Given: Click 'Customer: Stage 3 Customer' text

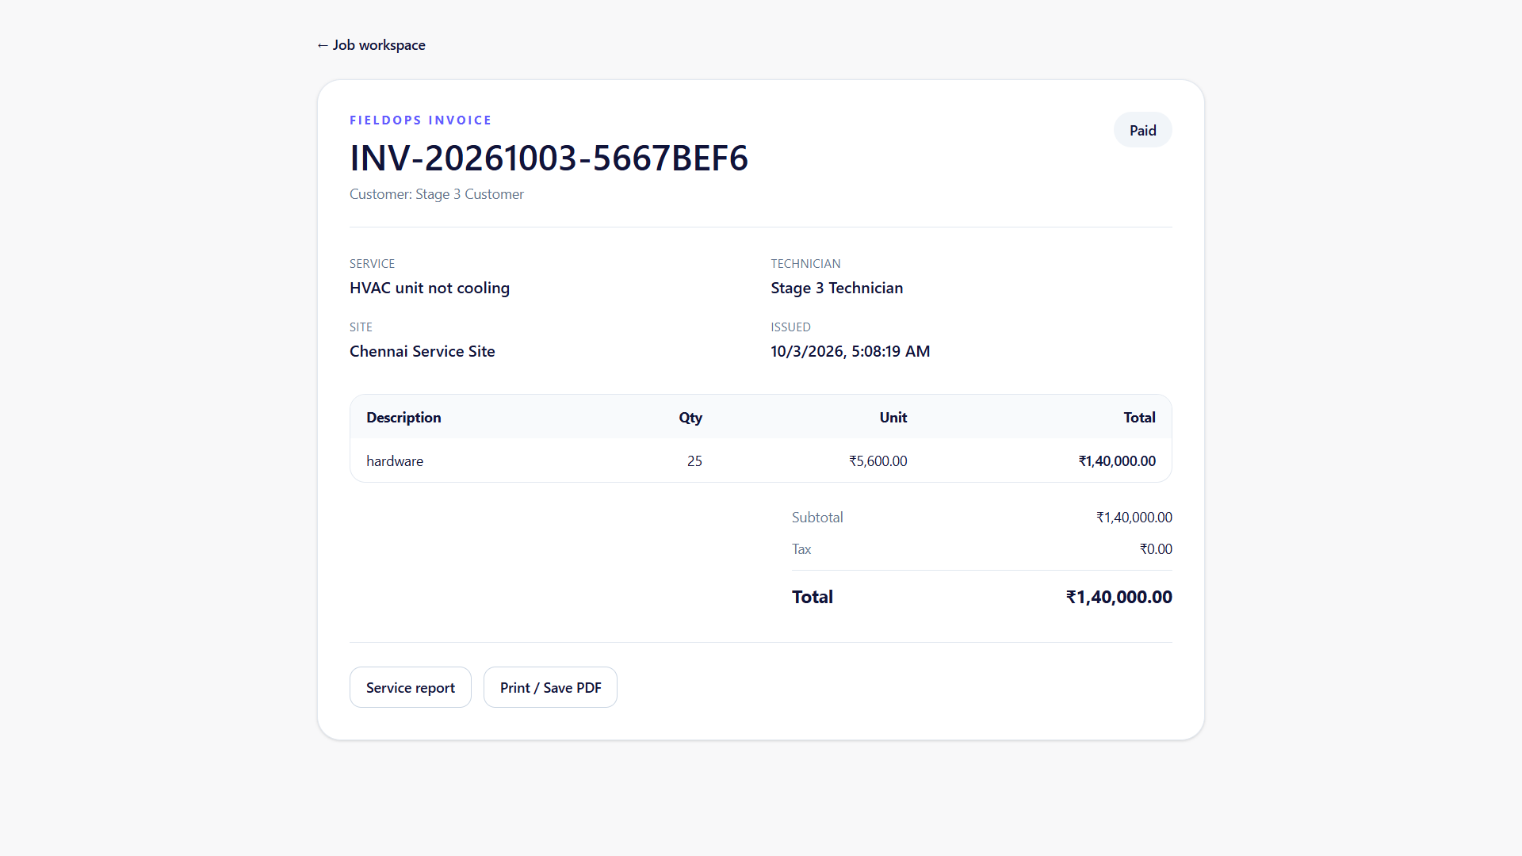Looking at the screenshot, I should (437, 194).
